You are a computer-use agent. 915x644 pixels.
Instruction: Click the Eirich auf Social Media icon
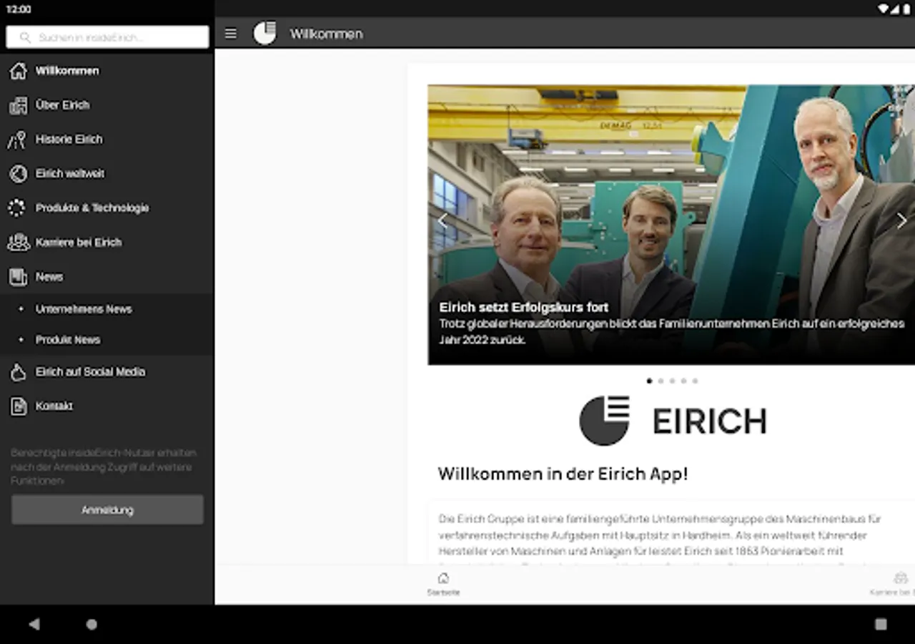tap(18, 372)
